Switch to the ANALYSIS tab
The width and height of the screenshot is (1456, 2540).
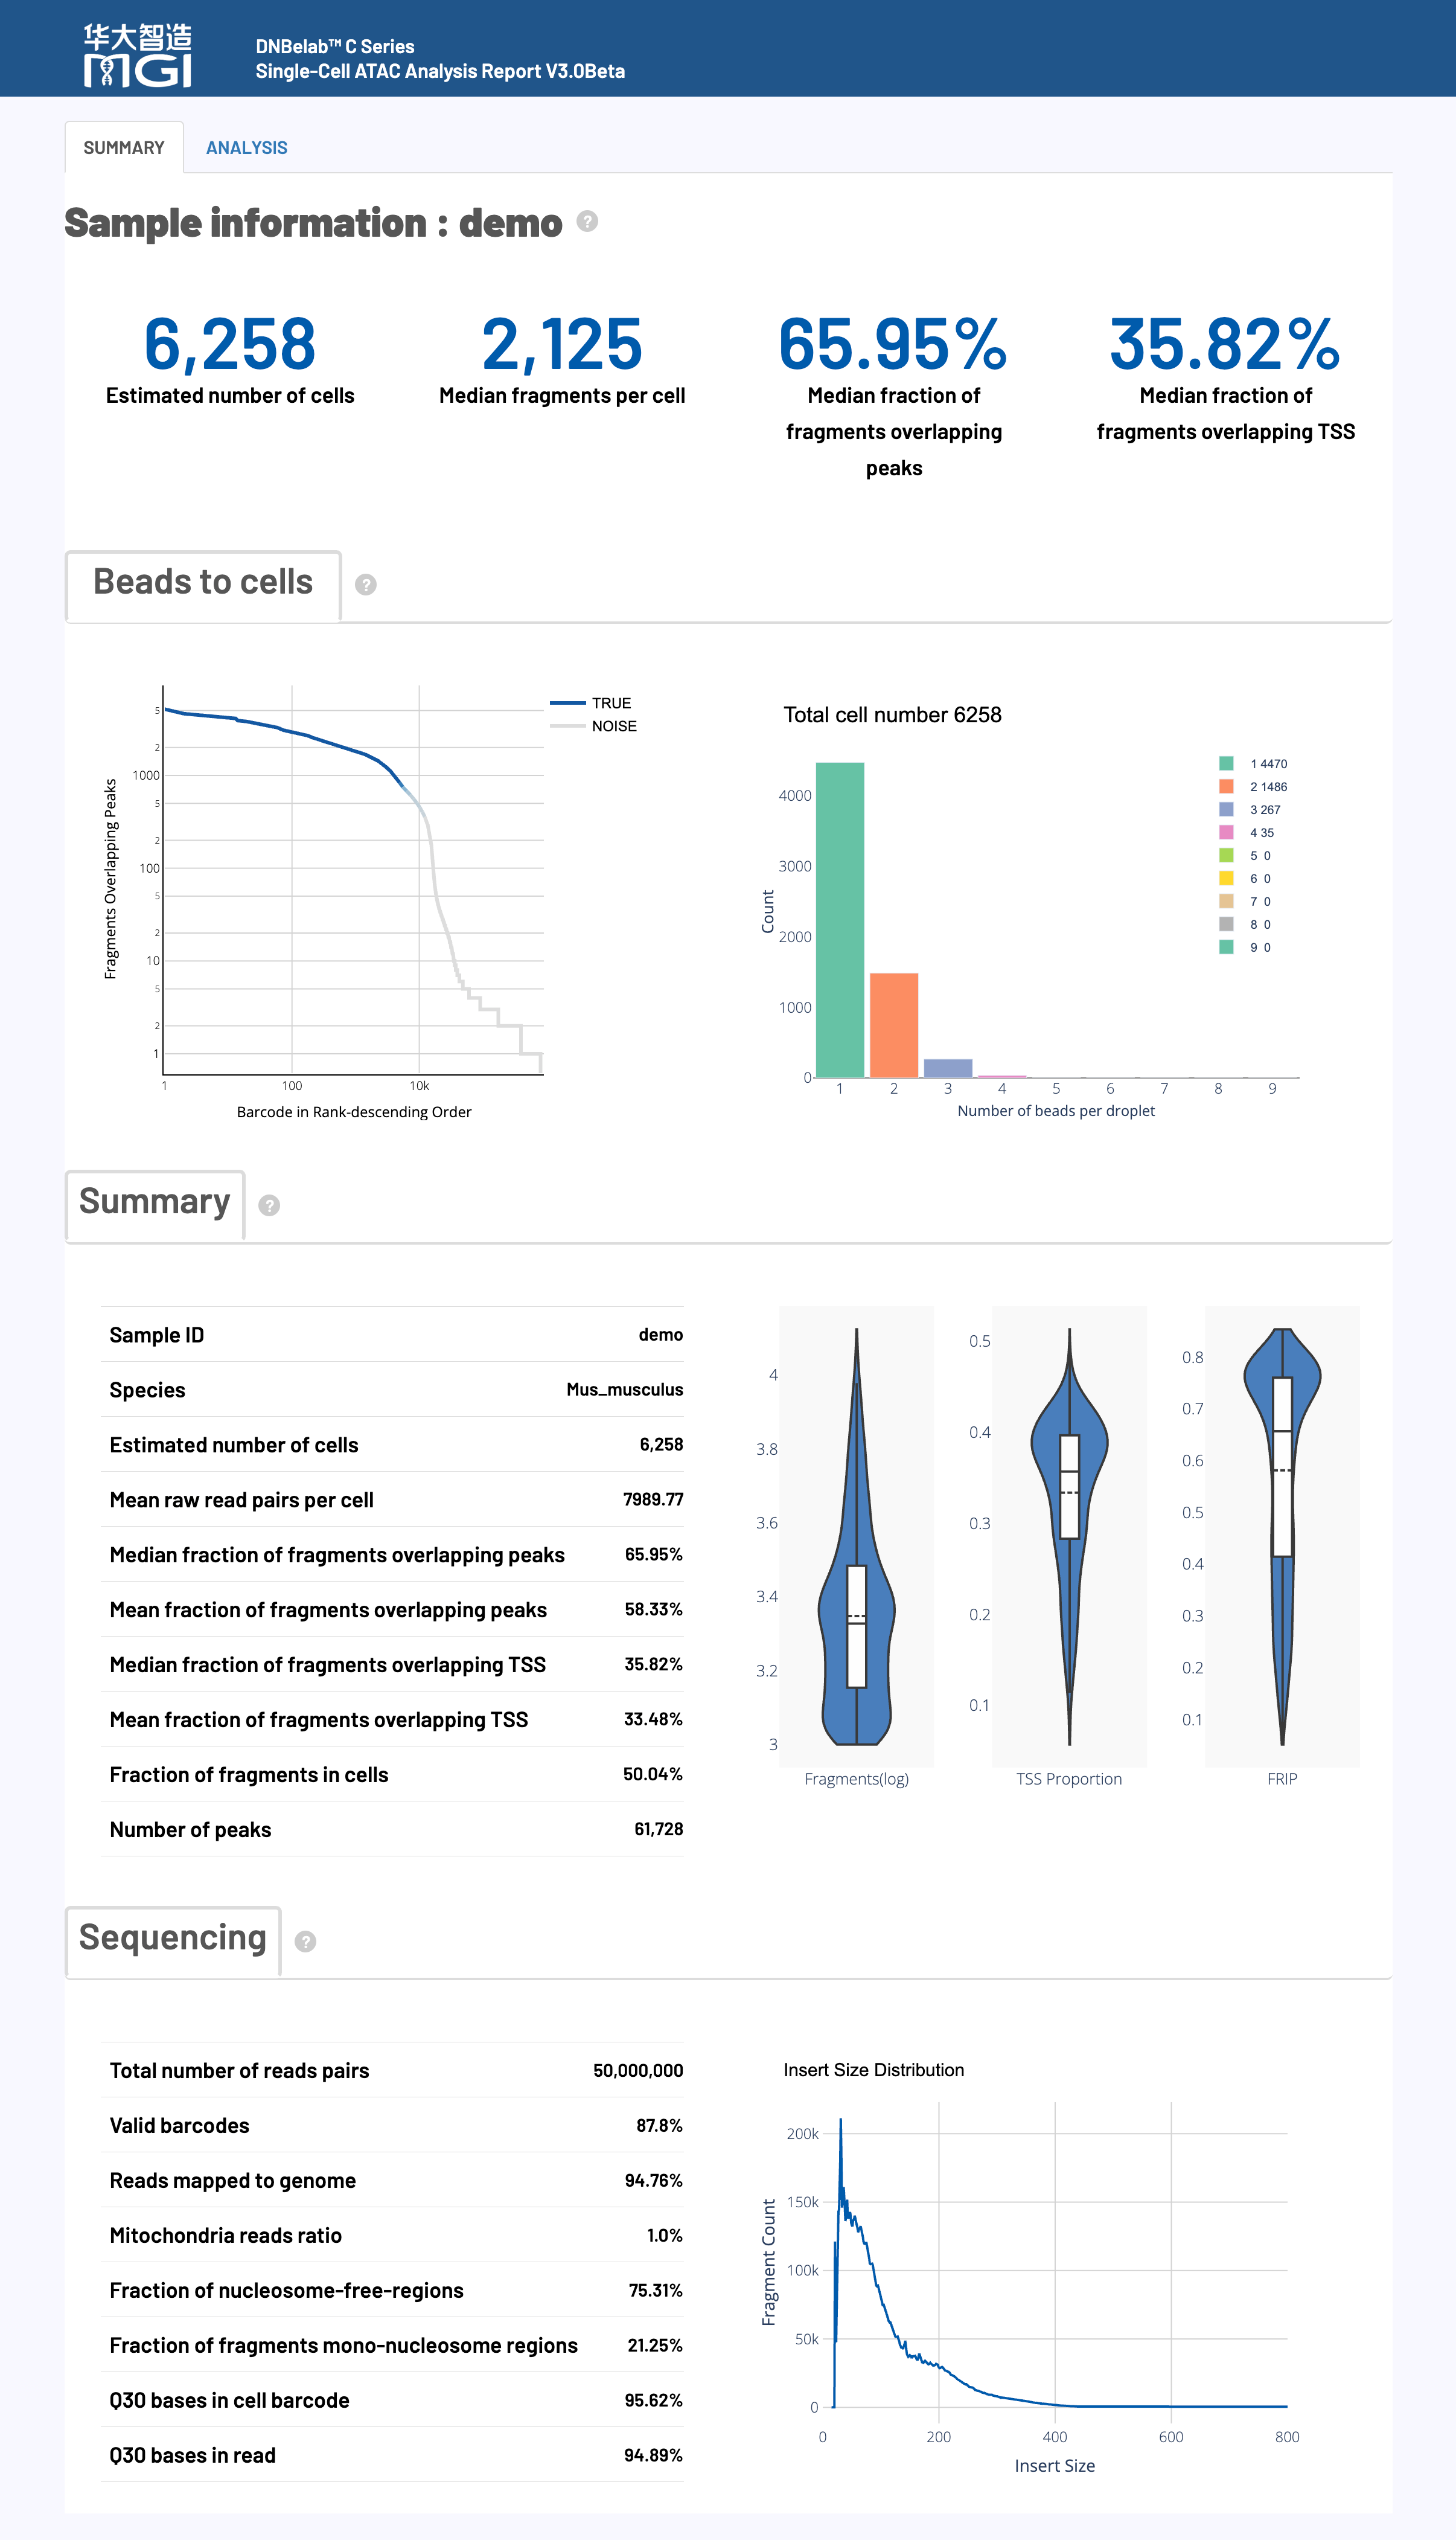click(x=246, y=147)
